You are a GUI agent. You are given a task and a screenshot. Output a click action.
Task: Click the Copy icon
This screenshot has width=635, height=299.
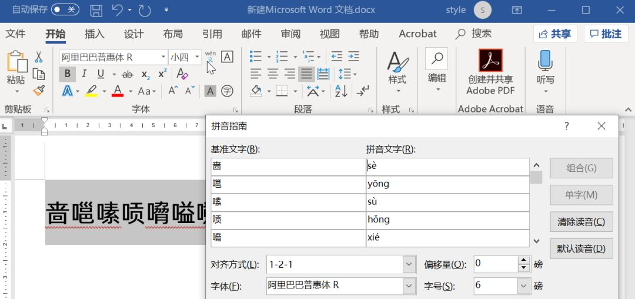pos(38,74)
